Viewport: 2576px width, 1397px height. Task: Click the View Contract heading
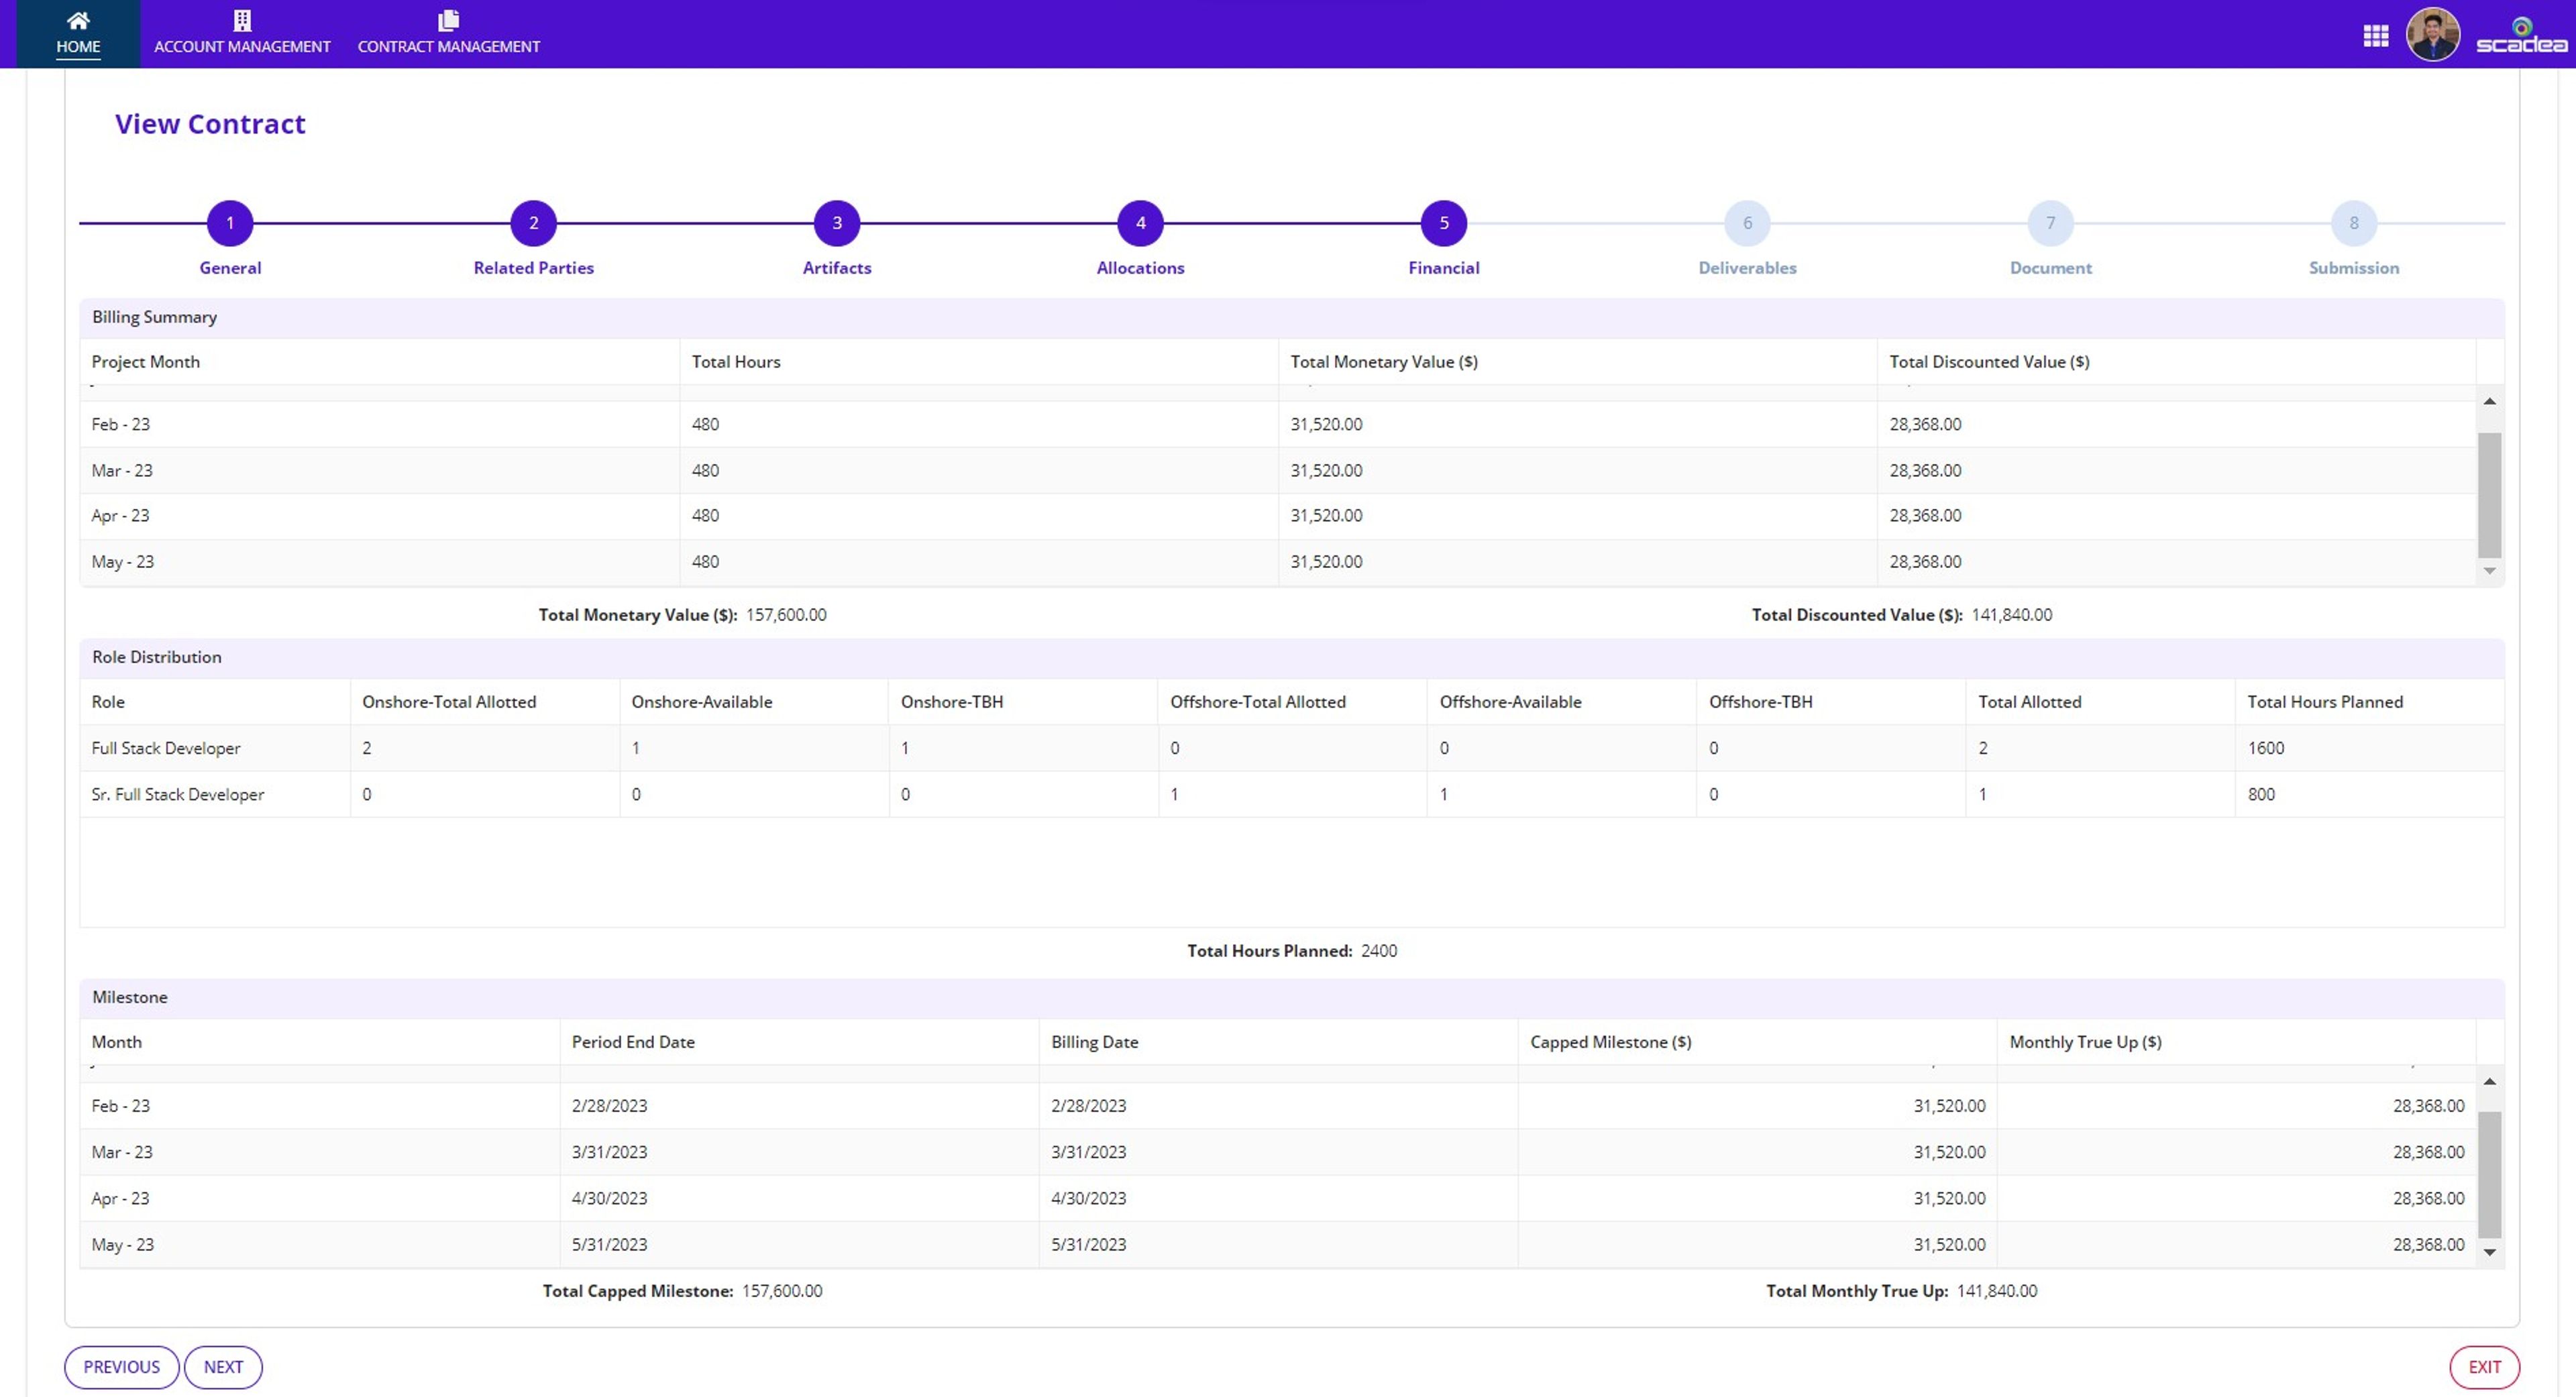[210, 124]
